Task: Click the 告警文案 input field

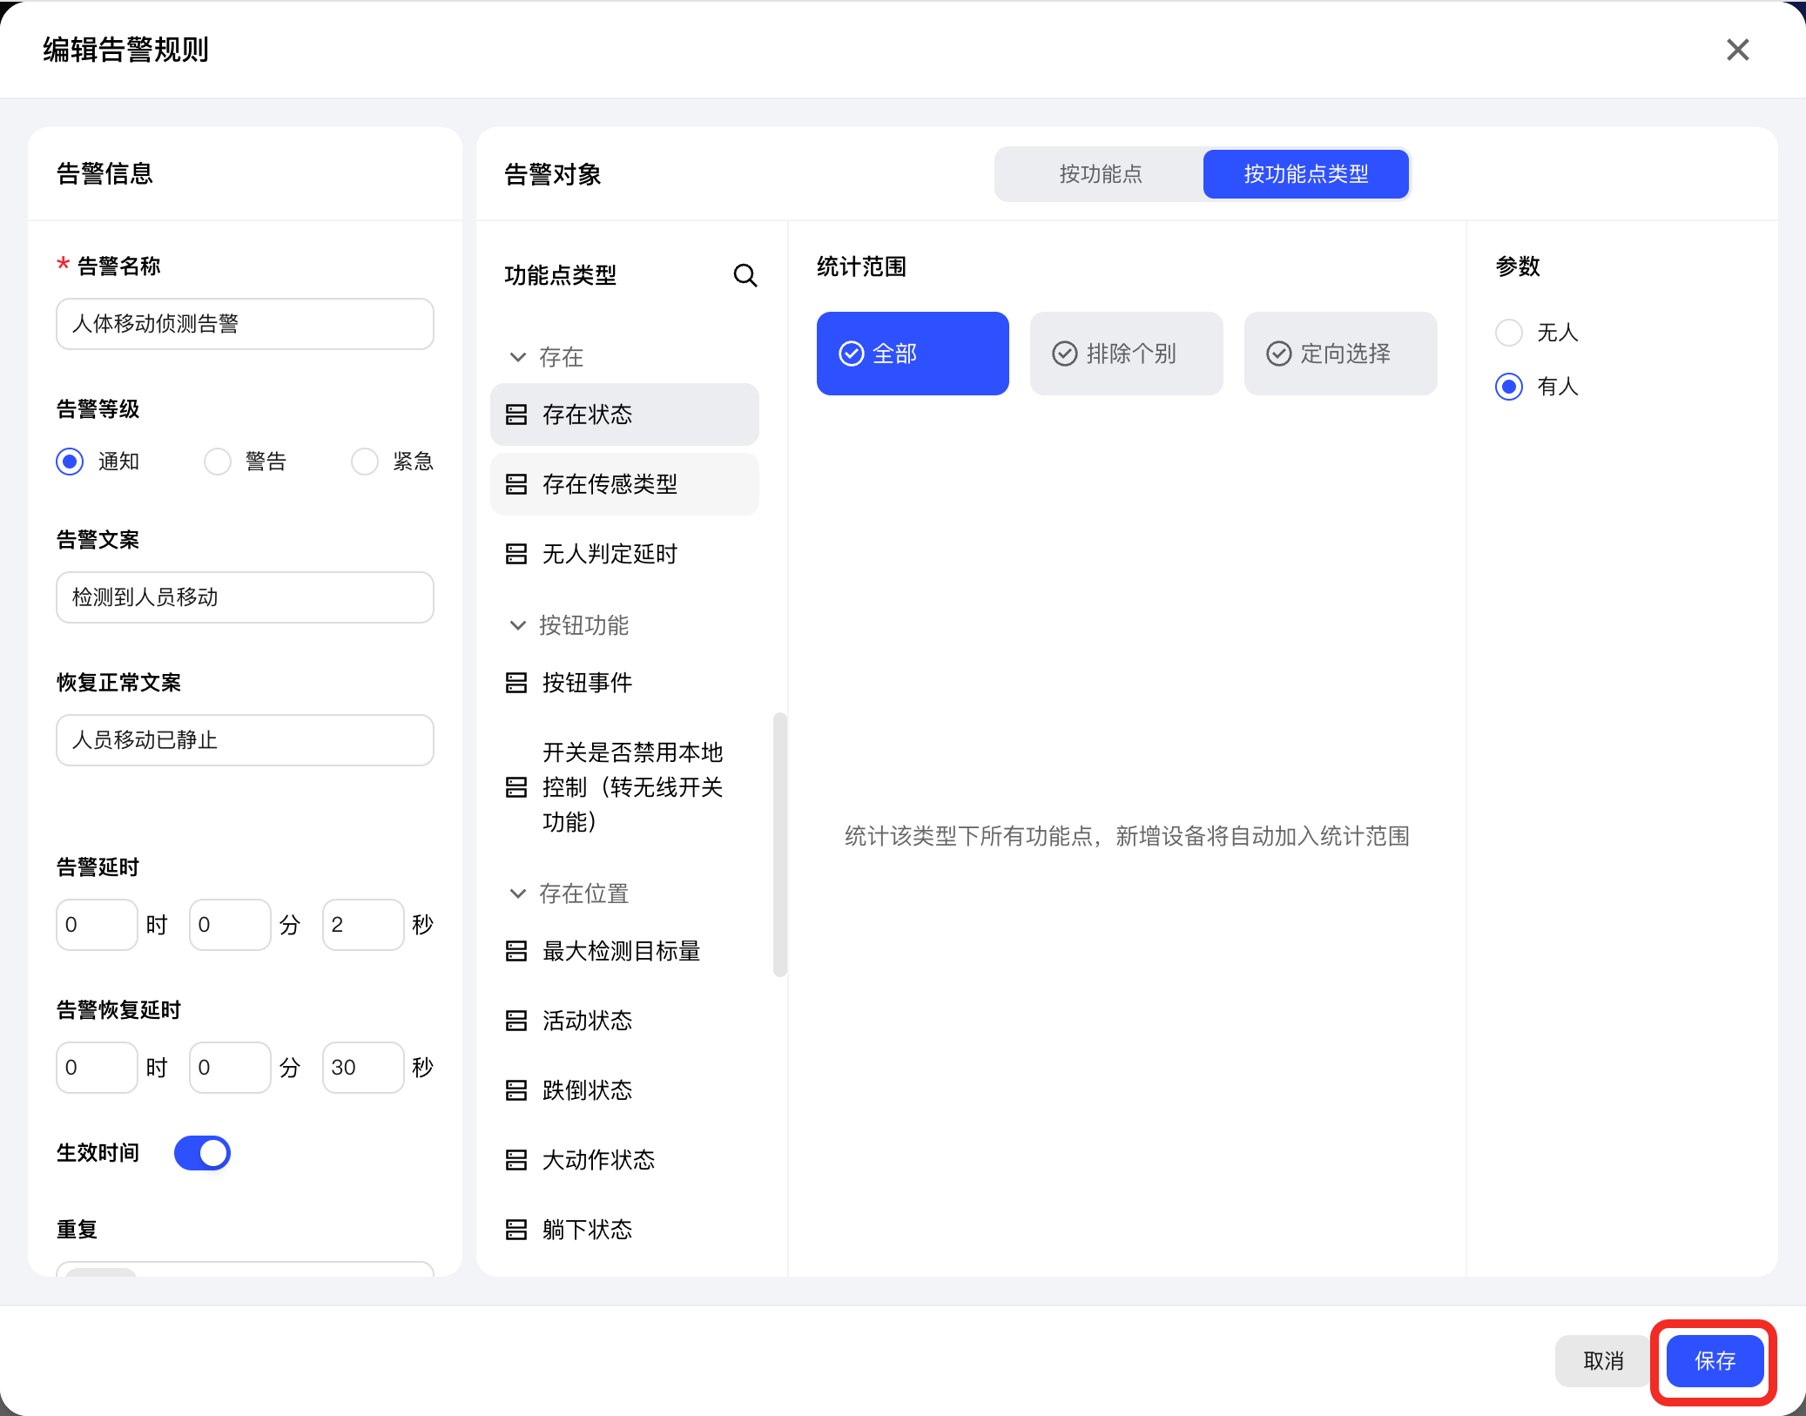Action: (246, 597)
